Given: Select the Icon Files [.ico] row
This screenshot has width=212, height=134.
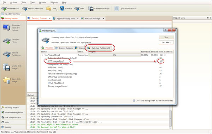Looking at the screenshot, I should (107, 80).
